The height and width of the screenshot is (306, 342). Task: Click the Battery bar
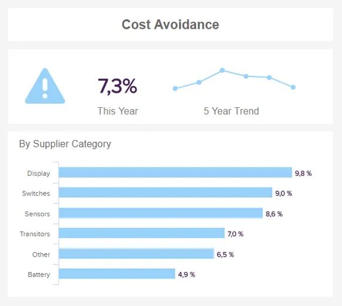[117, 274]
